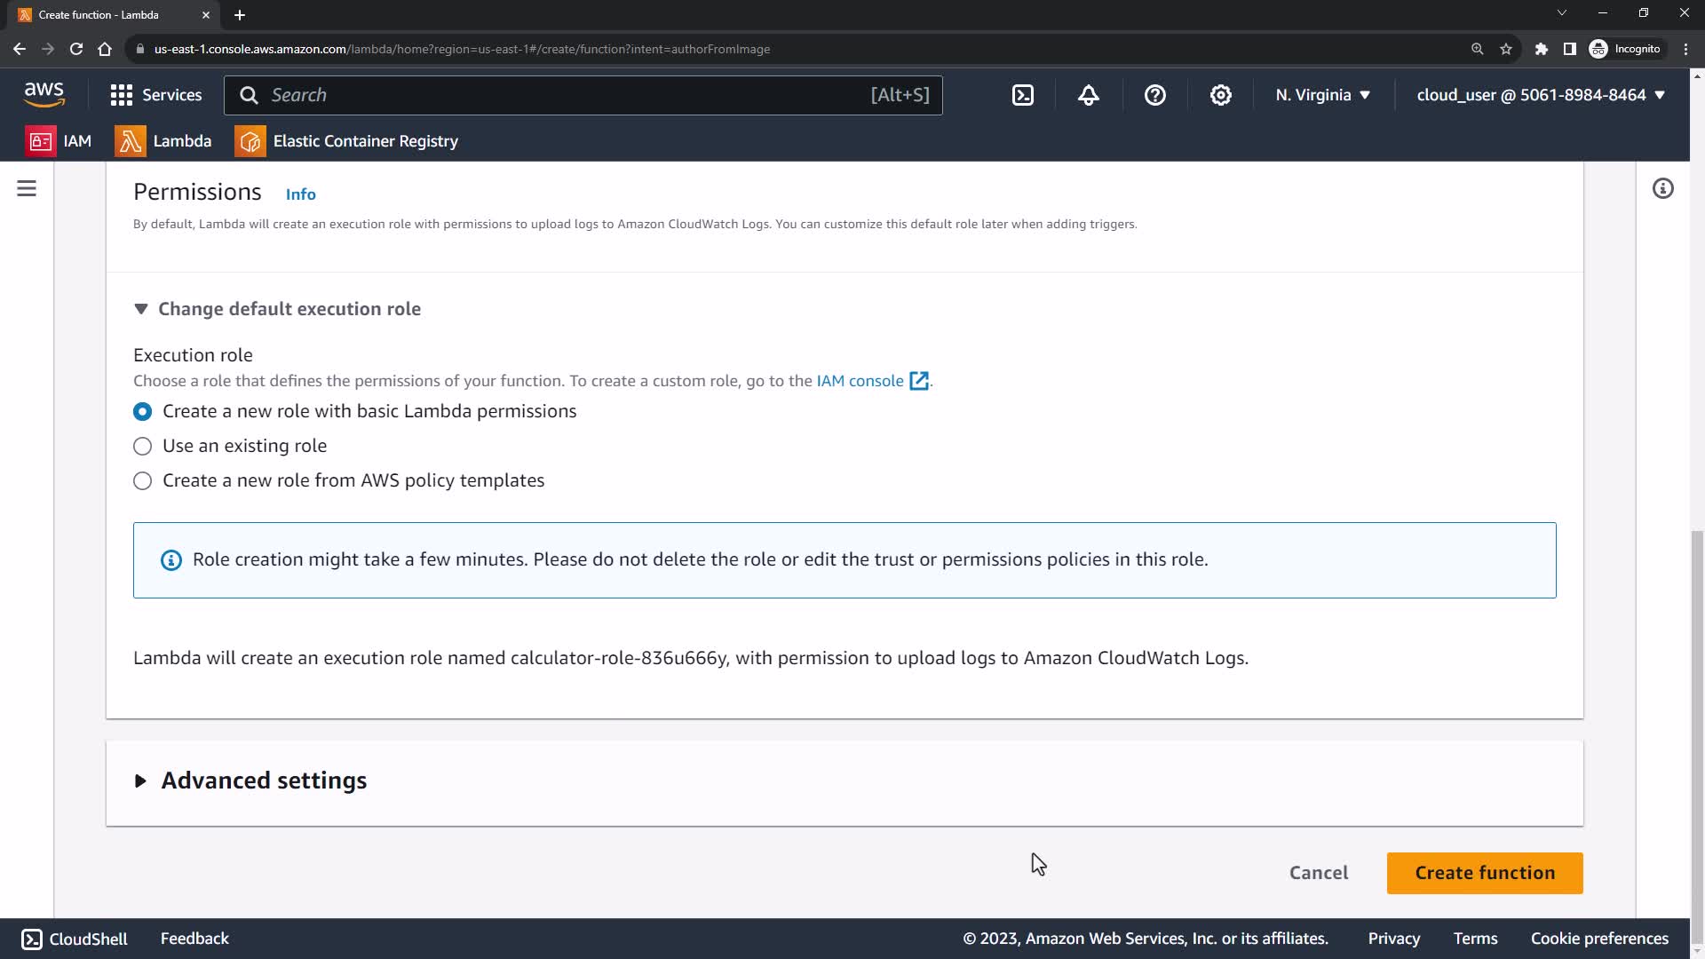This screenshot has width=1705, height=959.
Task: Click the AWS search input field
Action: pos(568,95)
